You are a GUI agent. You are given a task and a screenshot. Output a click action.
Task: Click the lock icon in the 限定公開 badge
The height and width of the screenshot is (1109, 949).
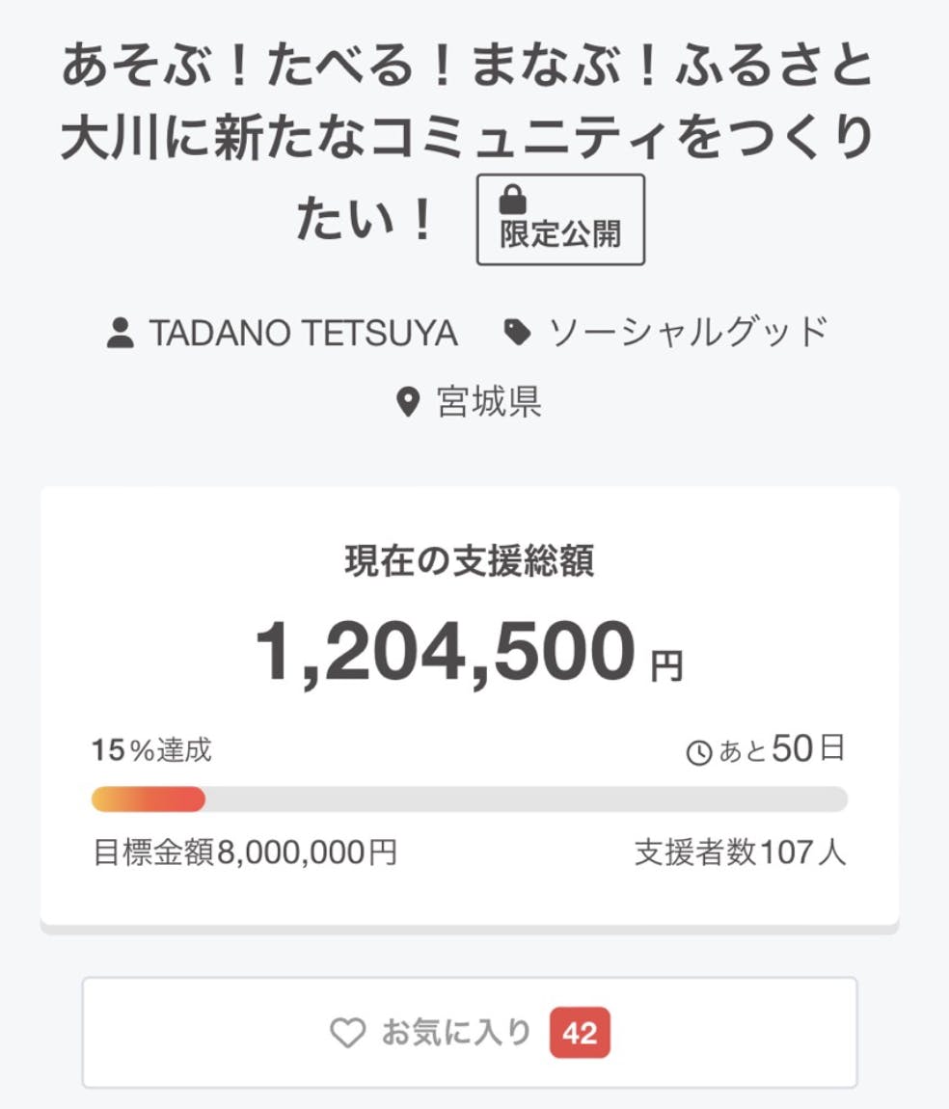tap(512, 200)
